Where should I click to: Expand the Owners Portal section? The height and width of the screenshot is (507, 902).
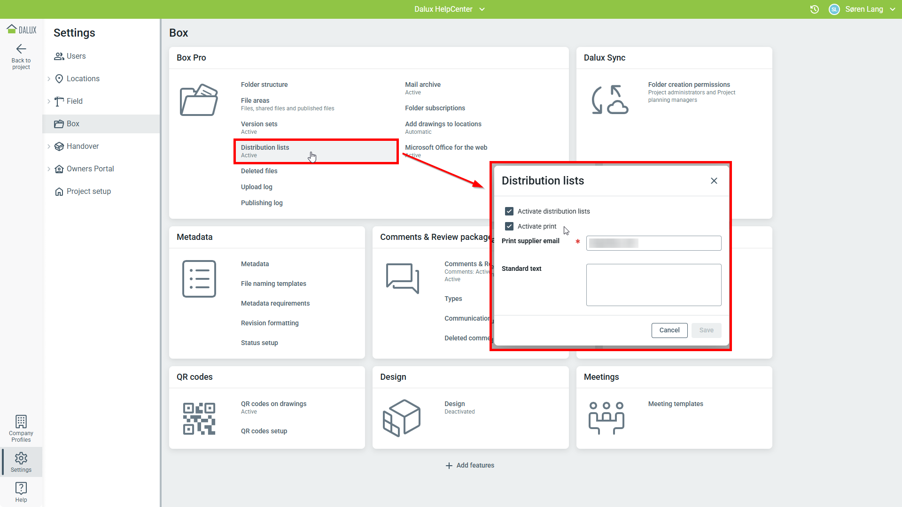[x=49, y=169]
